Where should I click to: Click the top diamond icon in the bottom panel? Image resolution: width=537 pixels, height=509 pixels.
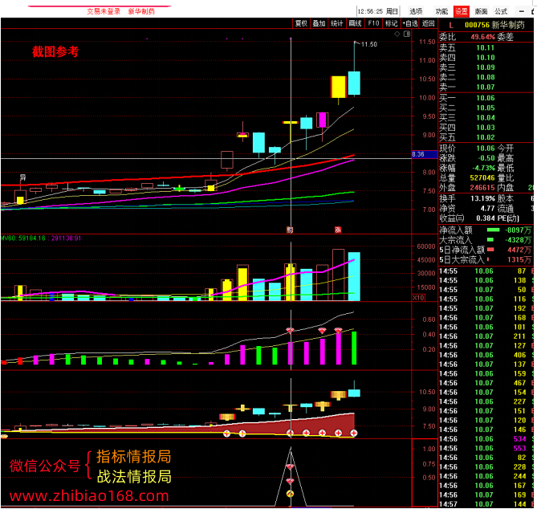290,467
